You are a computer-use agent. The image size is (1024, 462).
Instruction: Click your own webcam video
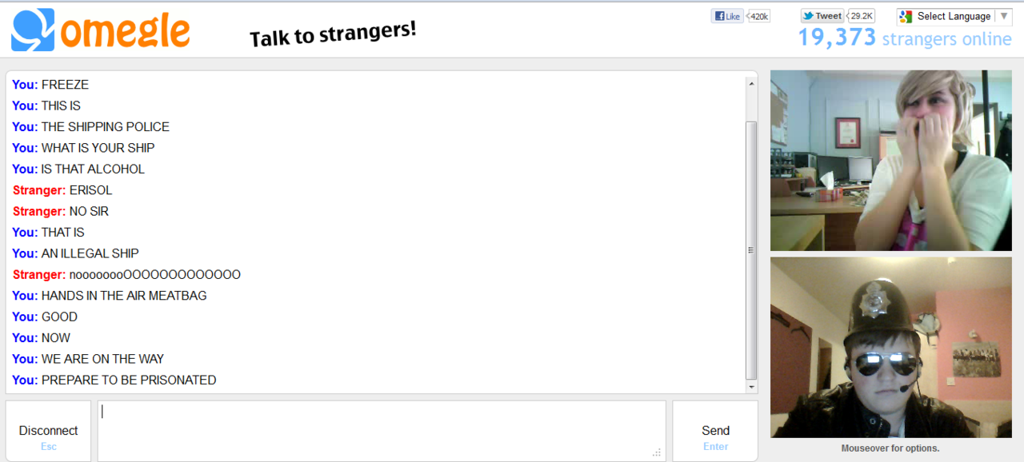890,347
